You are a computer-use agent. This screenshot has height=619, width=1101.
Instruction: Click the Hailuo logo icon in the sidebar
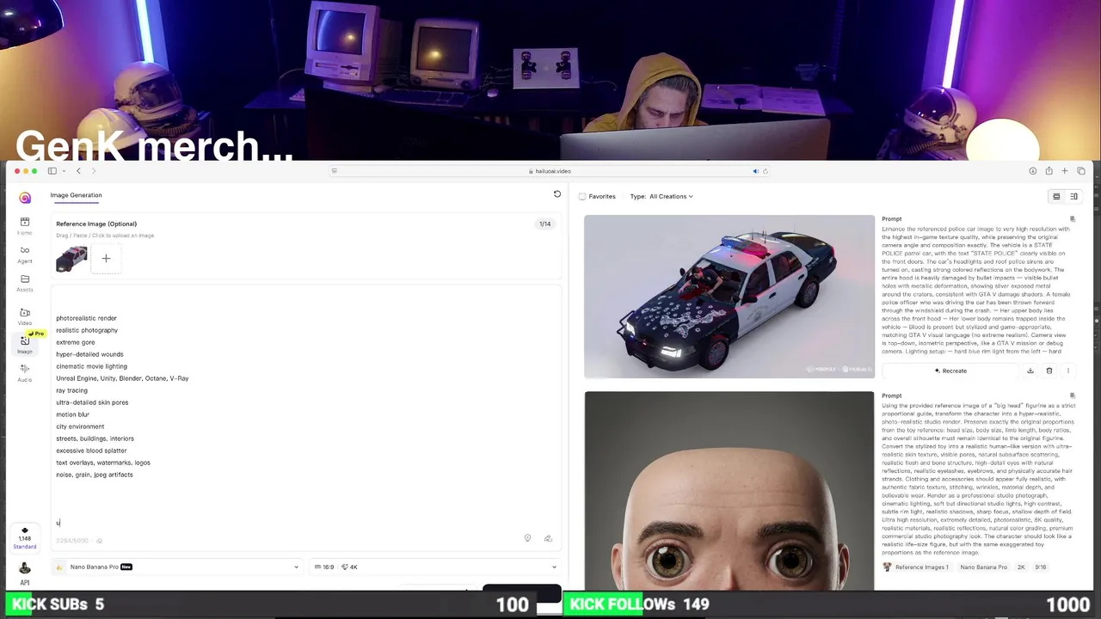(x=25, y=198)
